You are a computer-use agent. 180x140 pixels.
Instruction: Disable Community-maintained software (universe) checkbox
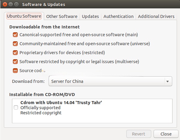coord(15,44)
